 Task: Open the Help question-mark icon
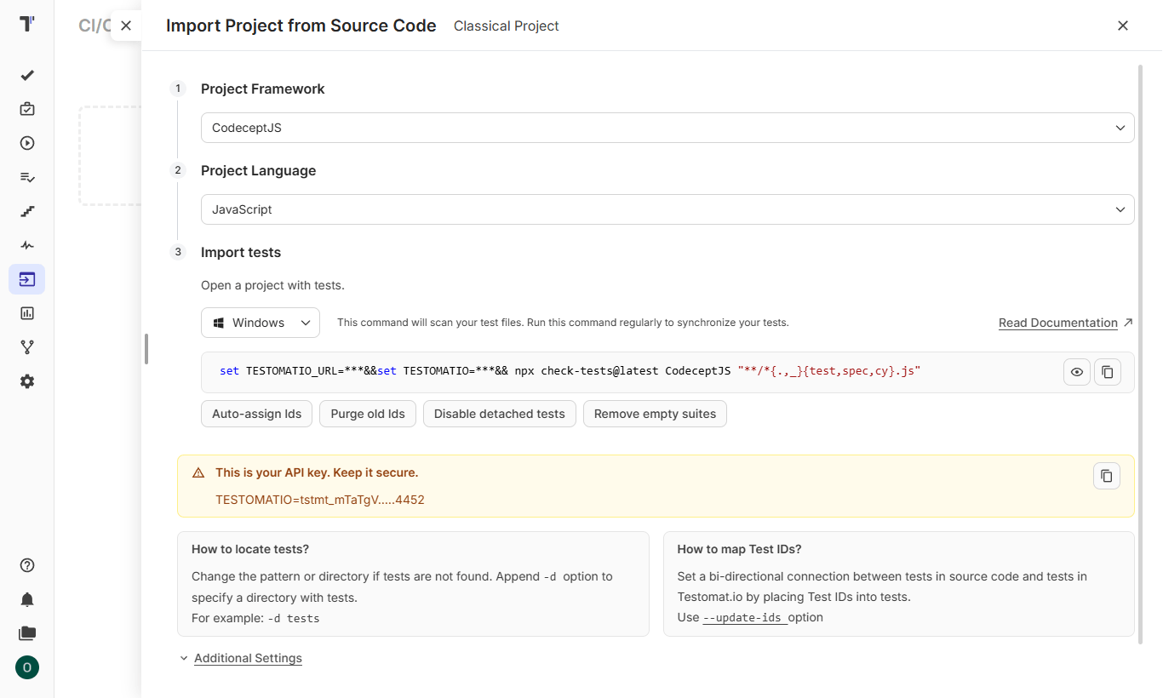[x=27, y=565]
